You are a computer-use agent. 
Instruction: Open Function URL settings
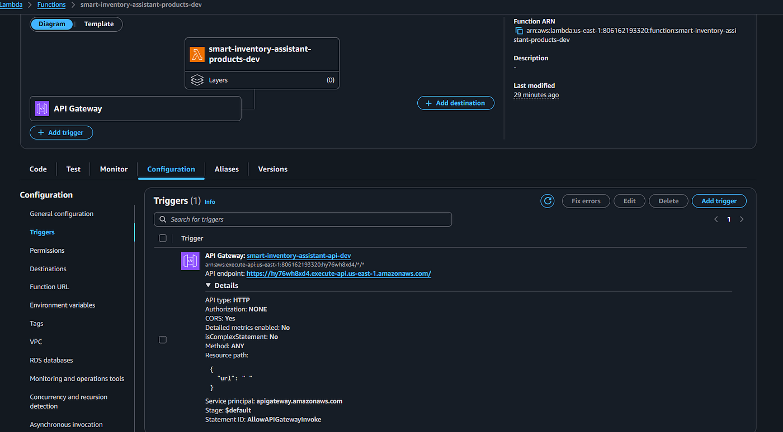coord(49,287)
